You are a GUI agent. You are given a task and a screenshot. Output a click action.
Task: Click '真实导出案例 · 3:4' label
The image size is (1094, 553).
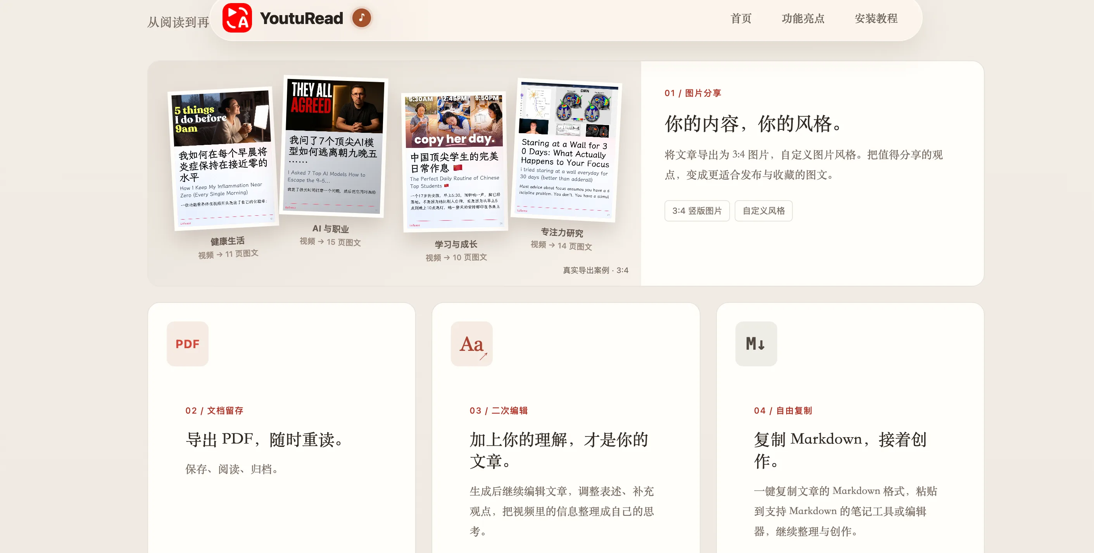tap(595, 270)
